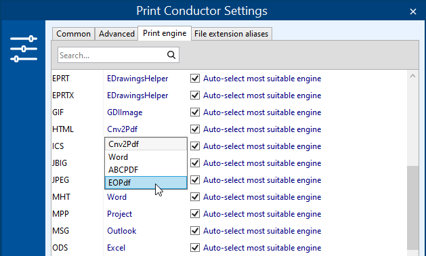Close the Print Conductor Settings window

tap(413, 12)
